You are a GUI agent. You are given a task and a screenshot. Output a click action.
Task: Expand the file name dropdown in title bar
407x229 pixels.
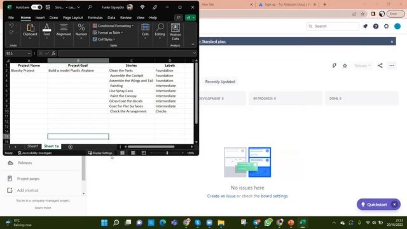pos(78,7)
